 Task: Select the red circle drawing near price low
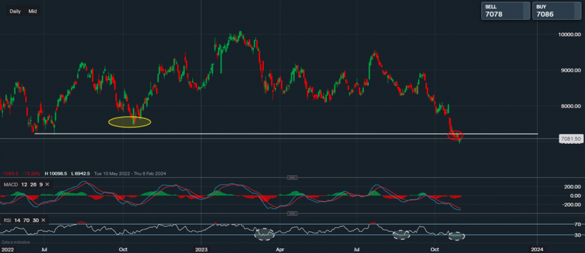tap(455, 136)
